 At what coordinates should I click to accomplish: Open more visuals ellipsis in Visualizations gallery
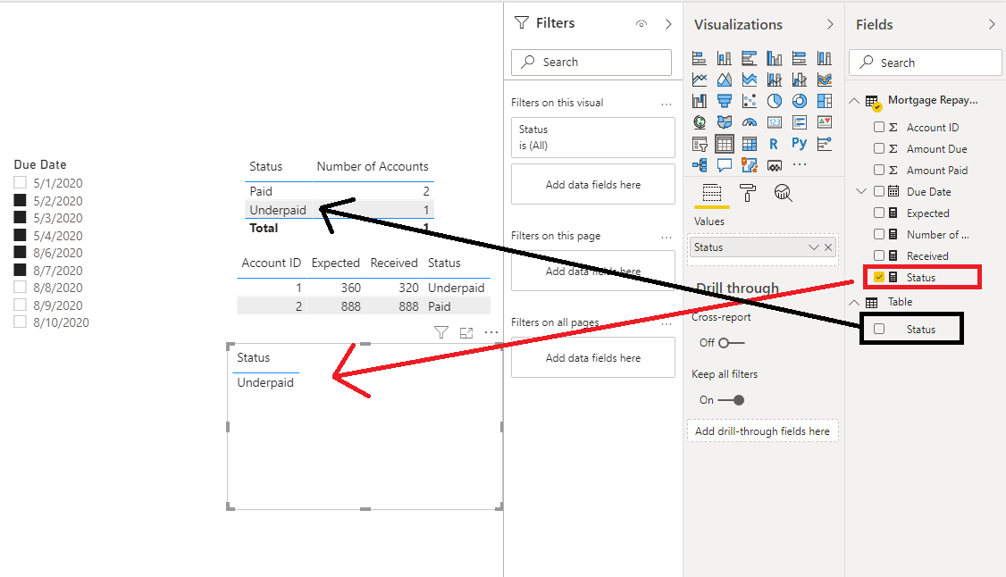(800, 164)
